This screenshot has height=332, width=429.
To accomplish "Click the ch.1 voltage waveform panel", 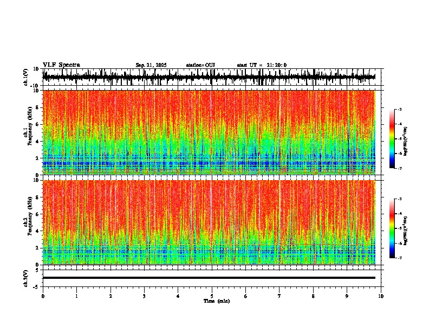I will [x=213, y=77].
